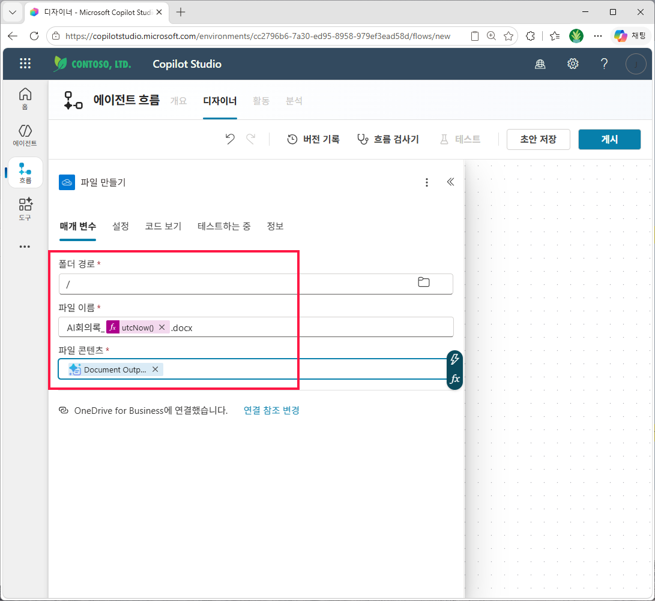
Task: Open settings gear in header
Action: click(x=573, y=64)
